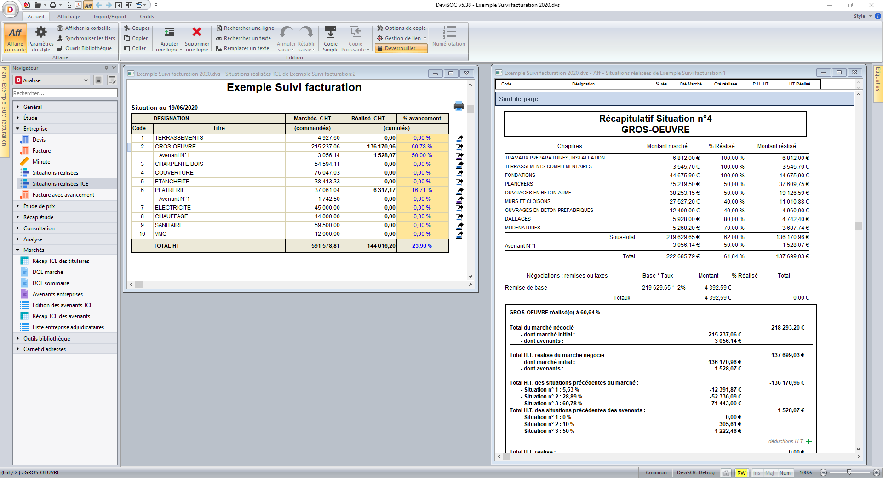Open Paramètres du style gear icon

pyautogui.click(x=41, y=32)
